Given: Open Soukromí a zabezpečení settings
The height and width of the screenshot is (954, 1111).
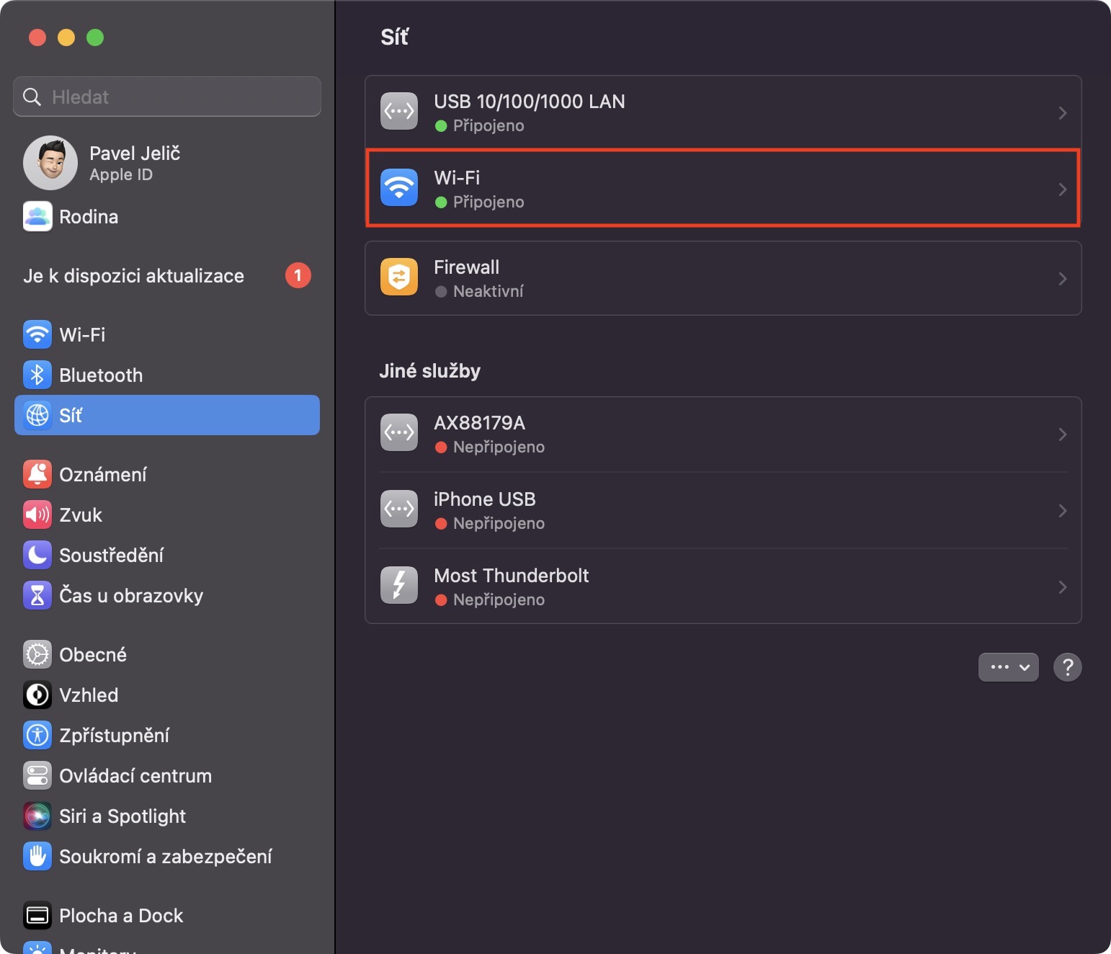Looking at the screenshot, I should (165, 856).
